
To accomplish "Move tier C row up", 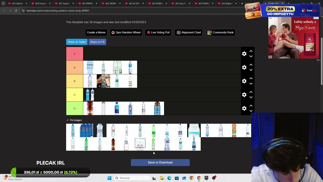I will pos(251,92).
